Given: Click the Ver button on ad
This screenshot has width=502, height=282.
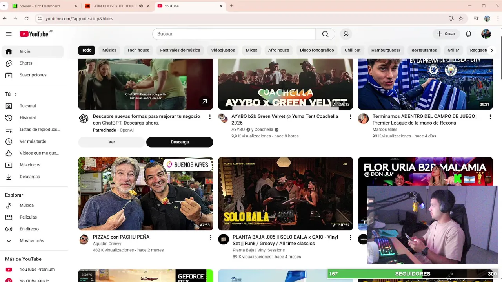Looking at the screenshot, I should [x=112, y=142].
